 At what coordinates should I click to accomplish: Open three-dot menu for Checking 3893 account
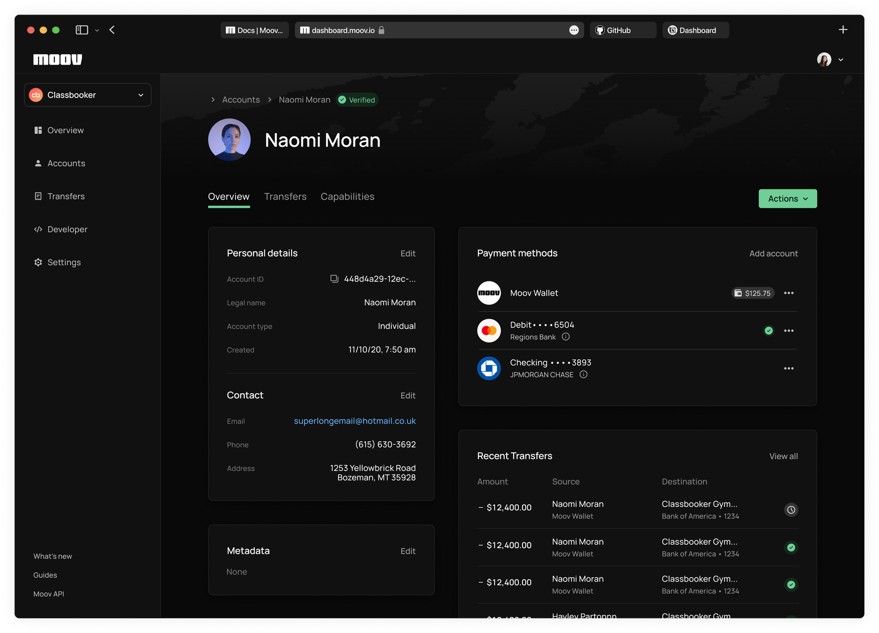(788, 368)
